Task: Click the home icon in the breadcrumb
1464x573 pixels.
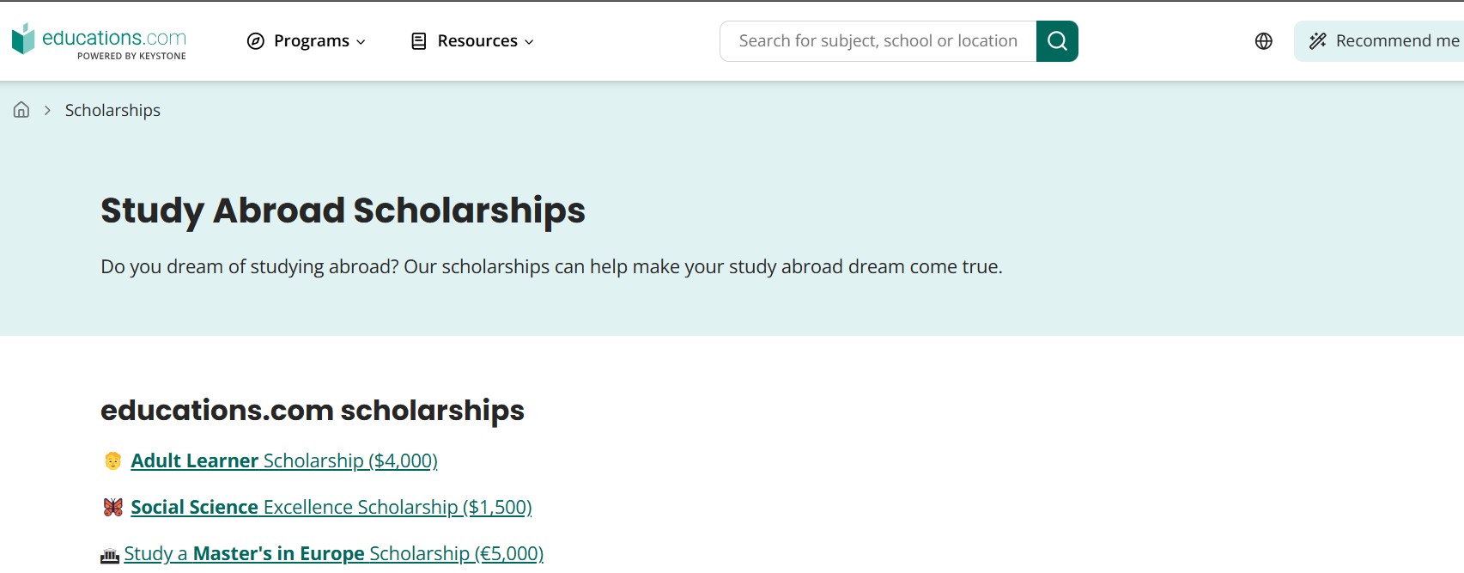Action: 21,110
